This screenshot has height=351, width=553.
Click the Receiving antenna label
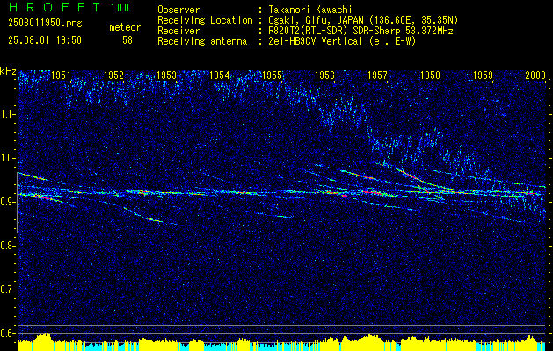click(202, 41)
